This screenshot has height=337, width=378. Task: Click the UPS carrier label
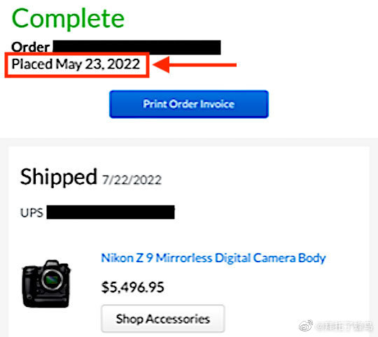[31, 213]
